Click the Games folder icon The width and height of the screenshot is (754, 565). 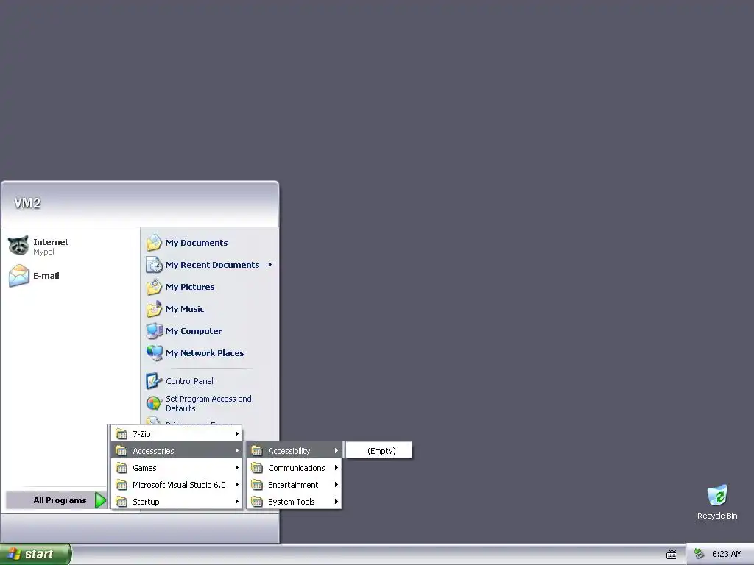121,467
